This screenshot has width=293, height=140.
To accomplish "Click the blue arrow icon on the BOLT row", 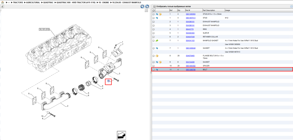I will pos(157,69).
